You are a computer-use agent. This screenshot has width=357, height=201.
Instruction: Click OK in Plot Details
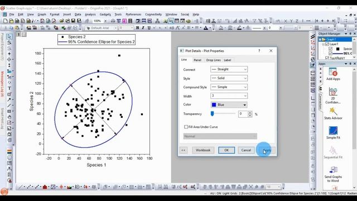pos(226,150)
